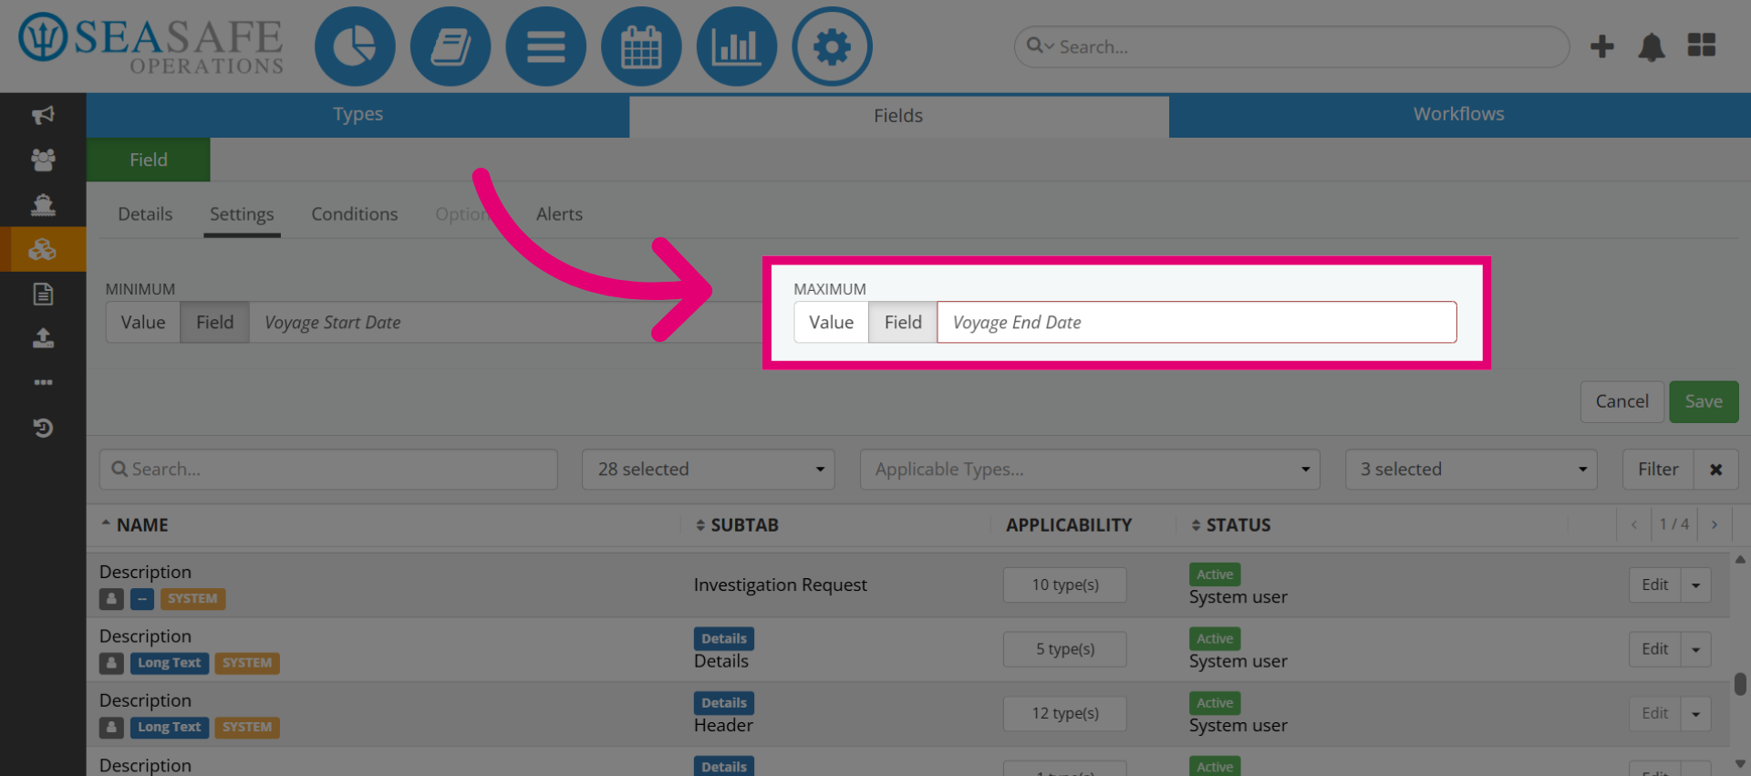
Task: Click the search dropdown magnifier in global search
Action: click(x=1040, y=46)
